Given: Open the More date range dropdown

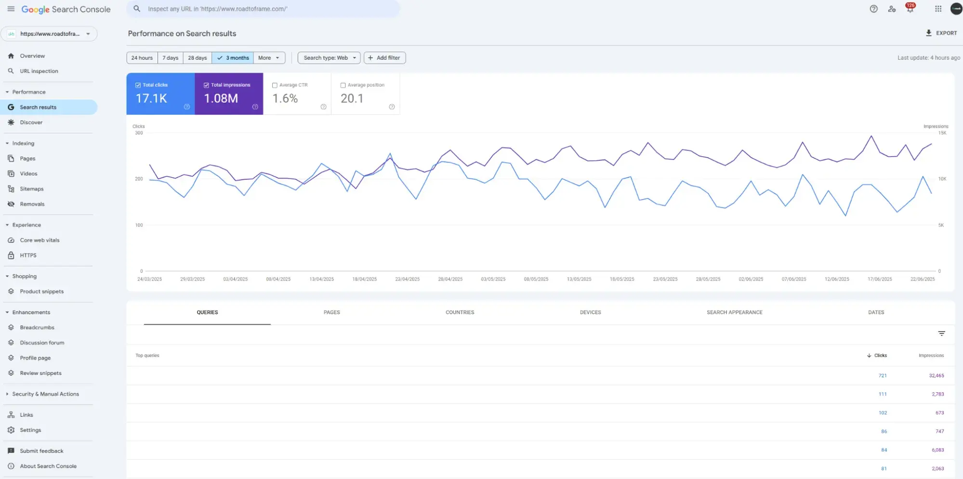Looking at the screenshot, I should coord(269,57).
